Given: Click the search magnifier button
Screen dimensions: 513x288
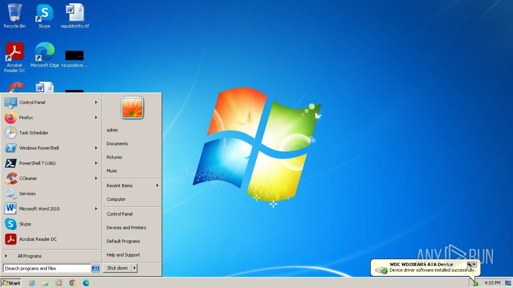Looking at the screenshot, I should pyautogui.click(x=95, y=268).
